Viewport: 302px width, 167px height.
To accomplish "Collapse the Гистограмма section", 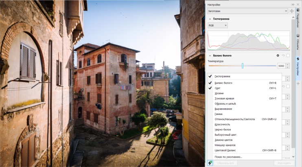I will pyautogui.click(x=210, y=19).
